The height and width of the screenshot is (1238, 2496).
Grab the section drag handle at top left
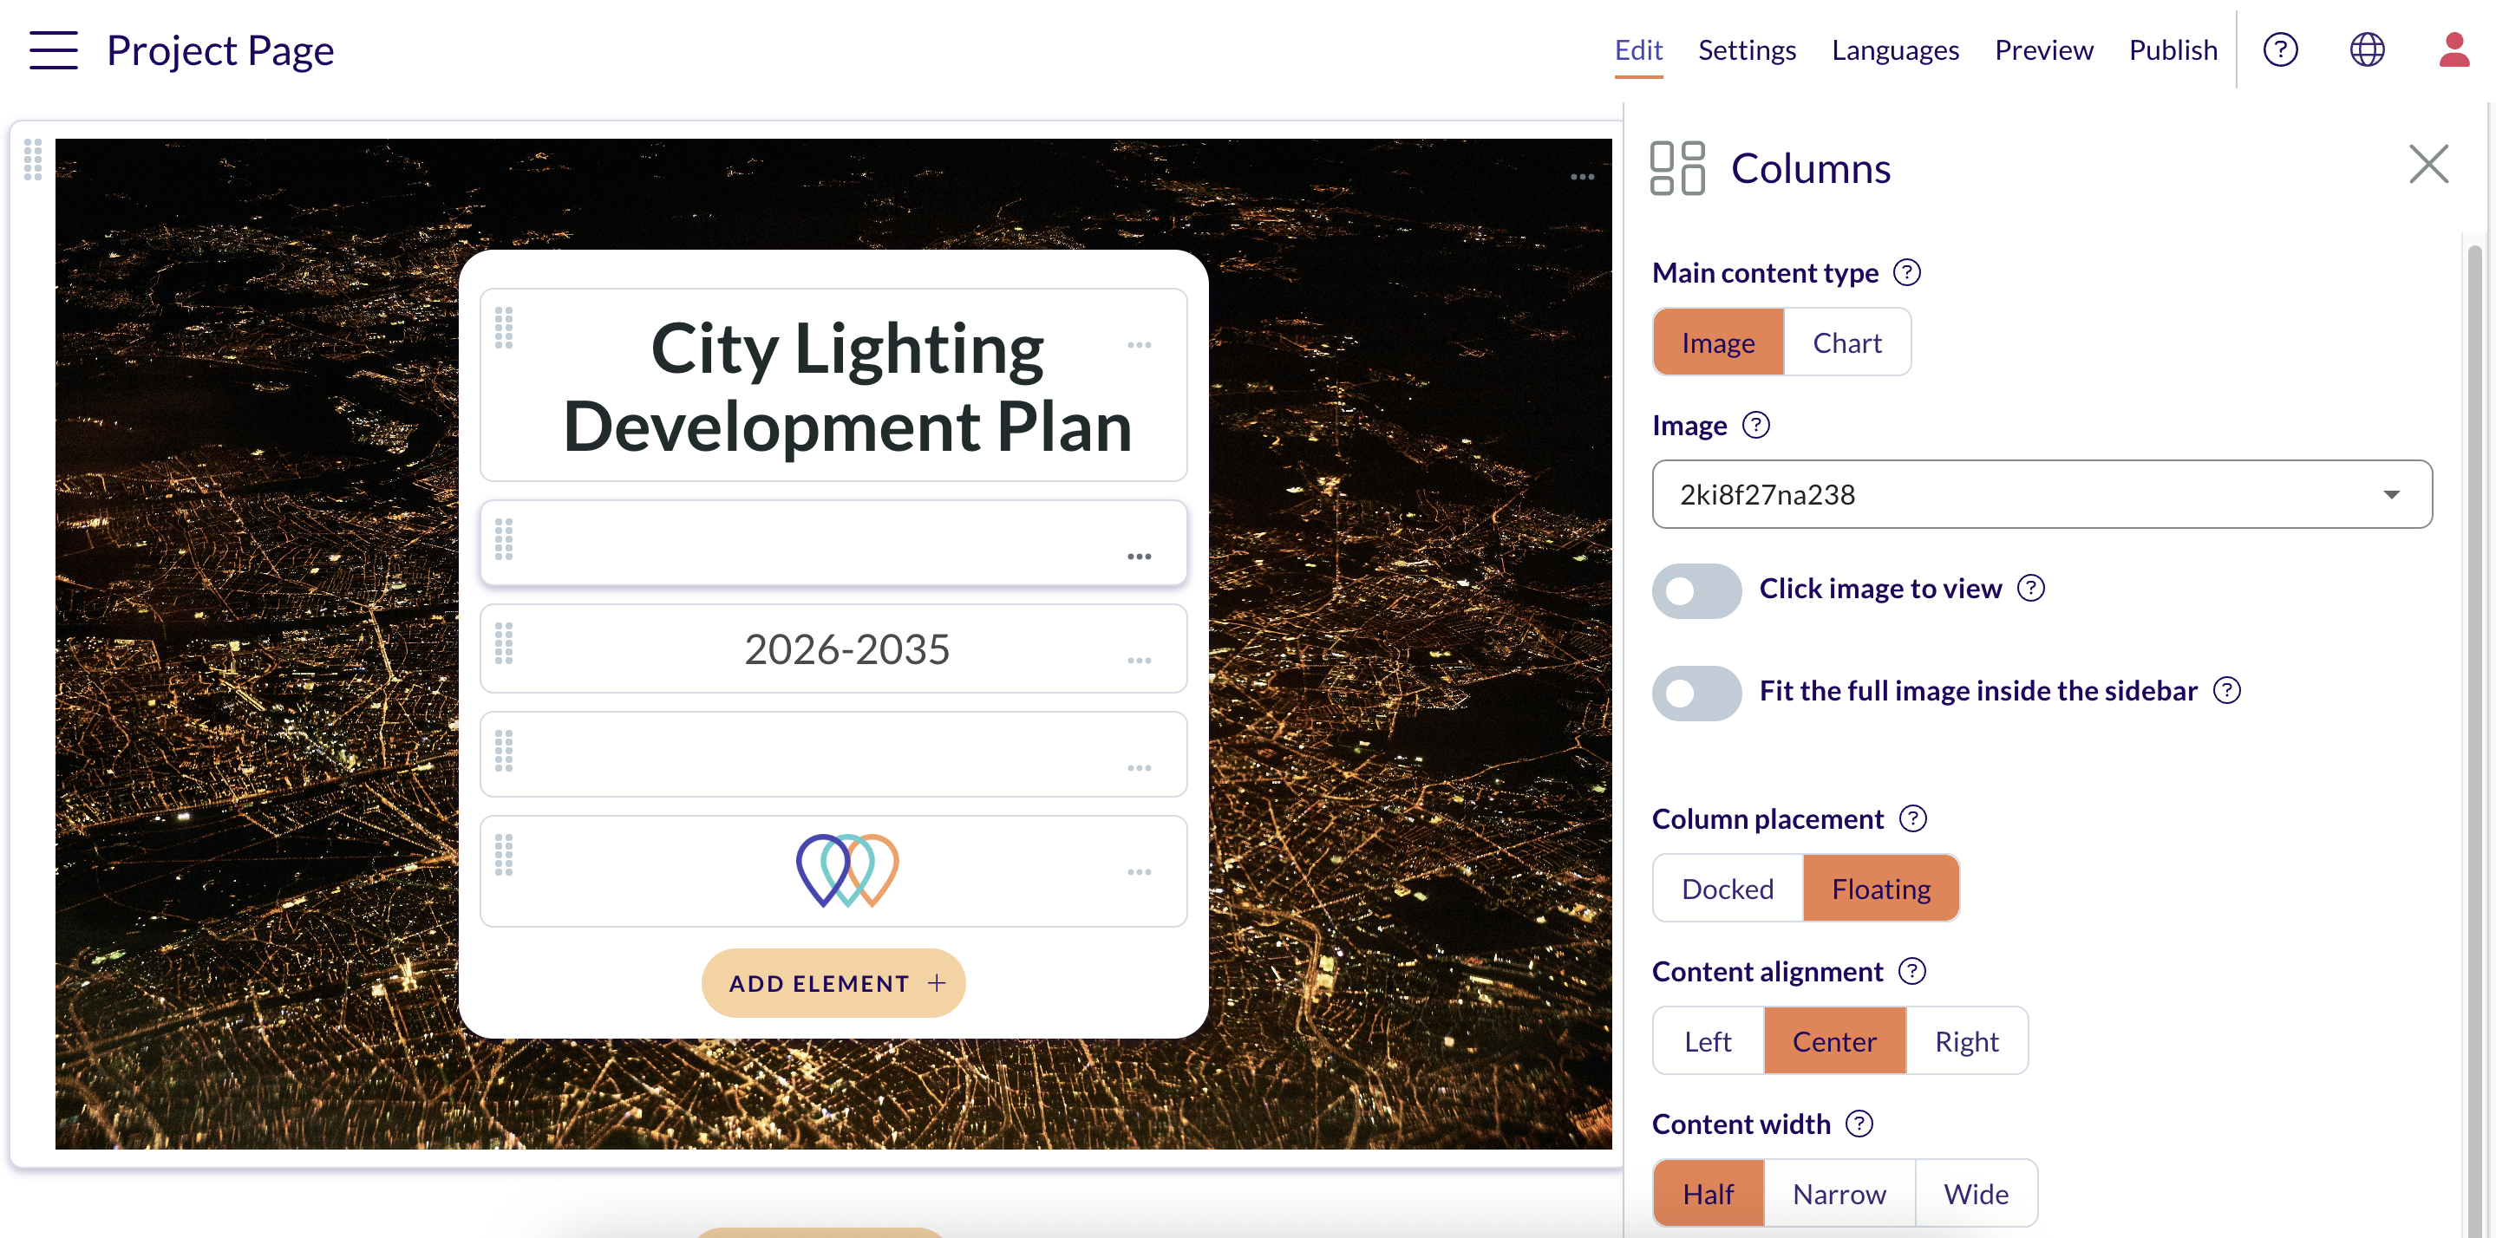pyautogui.click(x=32, y=160)
